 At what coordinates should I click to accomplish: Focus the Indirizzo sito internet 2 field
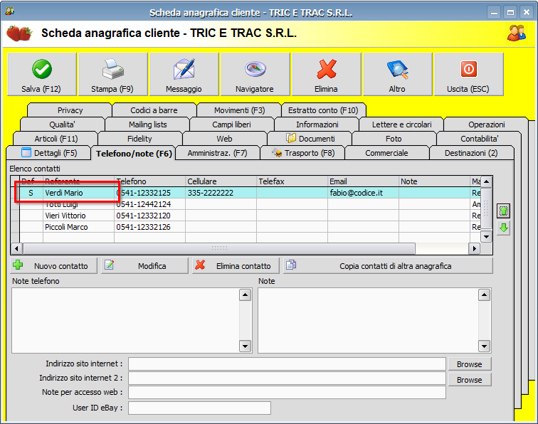(287, 378)
